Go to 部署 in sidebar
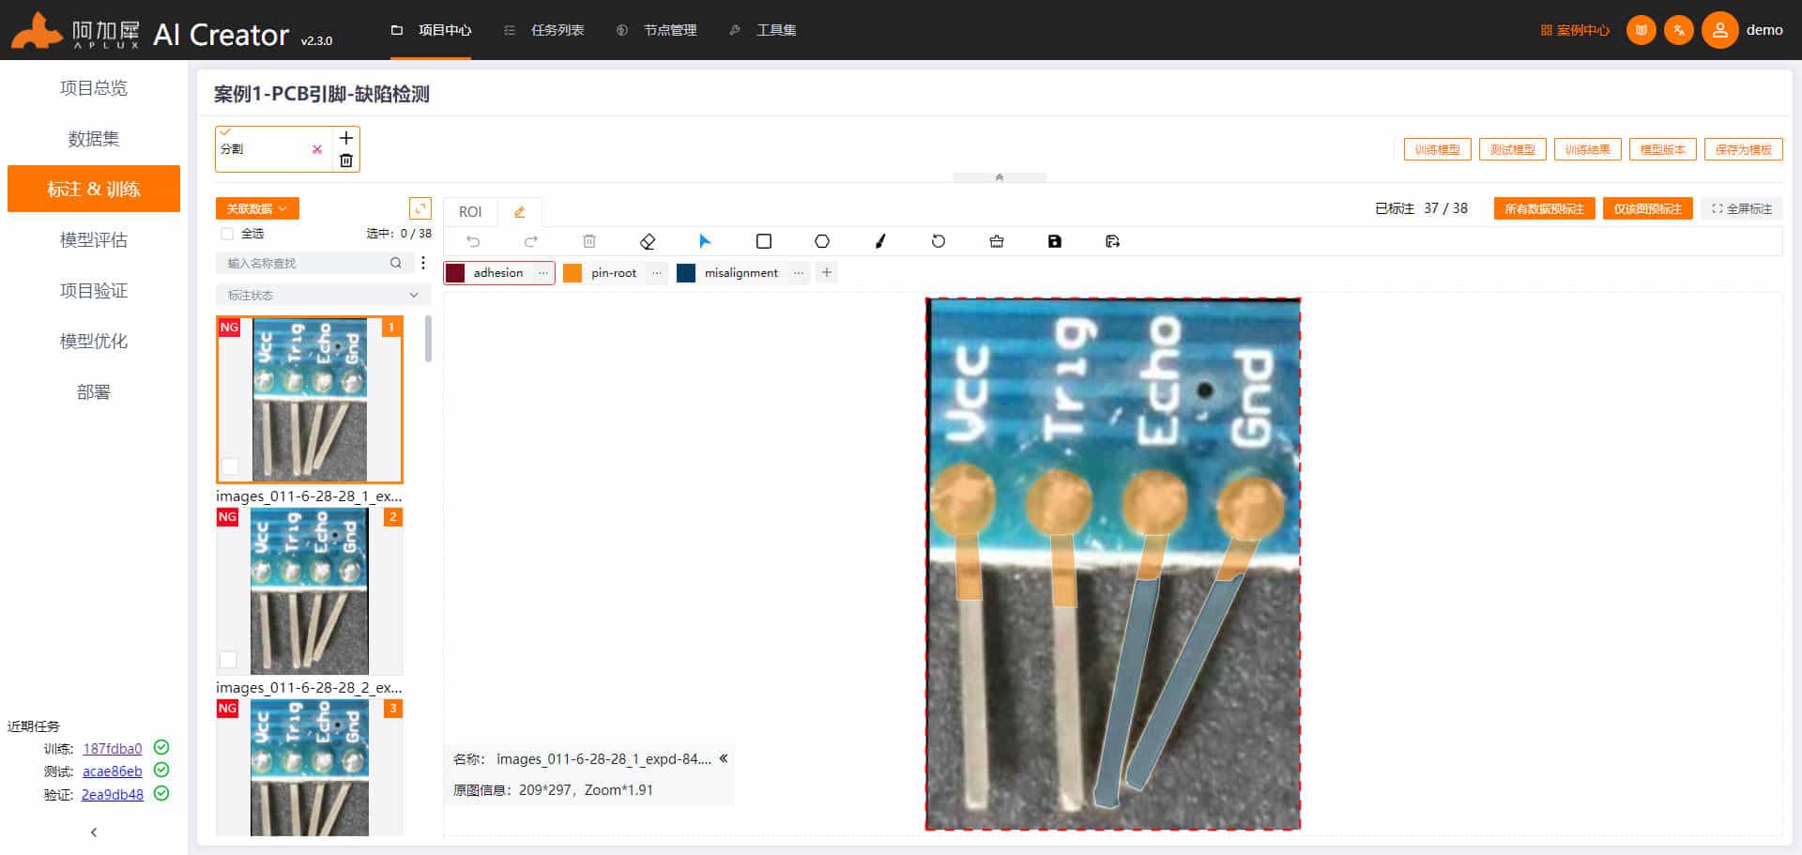 point(94,392)
